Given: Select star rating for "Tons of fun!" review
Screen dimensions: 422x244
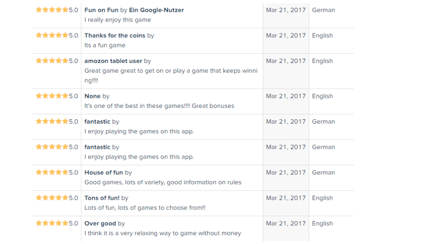Looking at the screenshot, I should [52, 198].
